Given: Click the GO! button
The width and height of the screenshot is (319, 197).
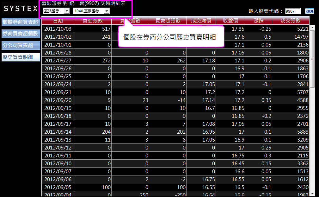Looking at the screenshot, I should coord(310,11).
